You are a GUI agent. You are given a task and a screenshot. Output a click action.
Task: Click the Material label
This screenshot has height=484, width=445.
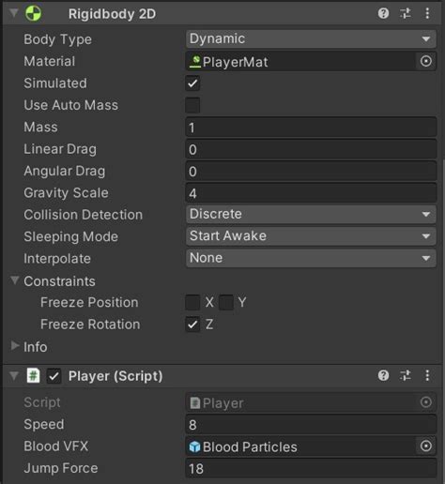pos(50,61)
